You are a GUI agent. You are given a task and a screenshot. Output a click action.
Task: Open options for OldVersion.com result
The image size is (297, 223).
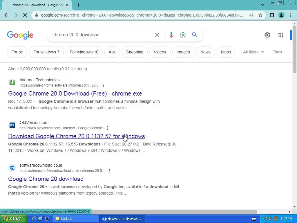point(108,128)
